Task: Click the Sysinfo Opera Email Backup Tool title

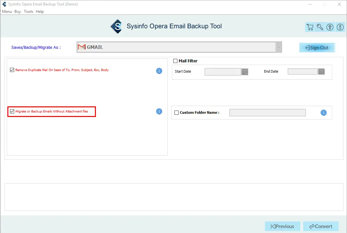Action: pyautogui.click(x=174, y=26)
